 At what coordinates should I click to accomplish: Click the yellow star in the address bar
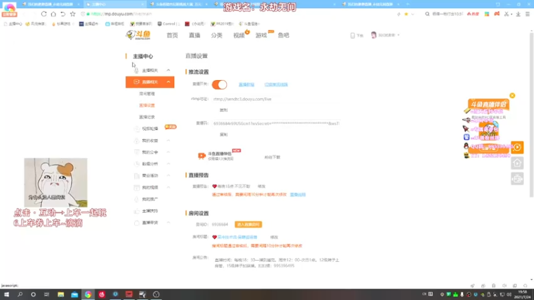[x=406, y=14]
